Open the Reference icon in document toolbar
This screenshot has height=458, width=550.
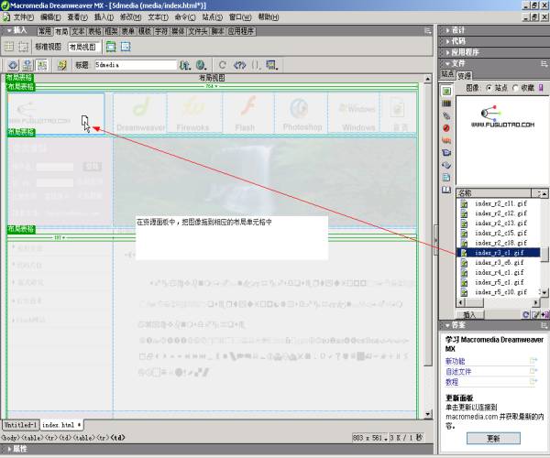[239, 65]
